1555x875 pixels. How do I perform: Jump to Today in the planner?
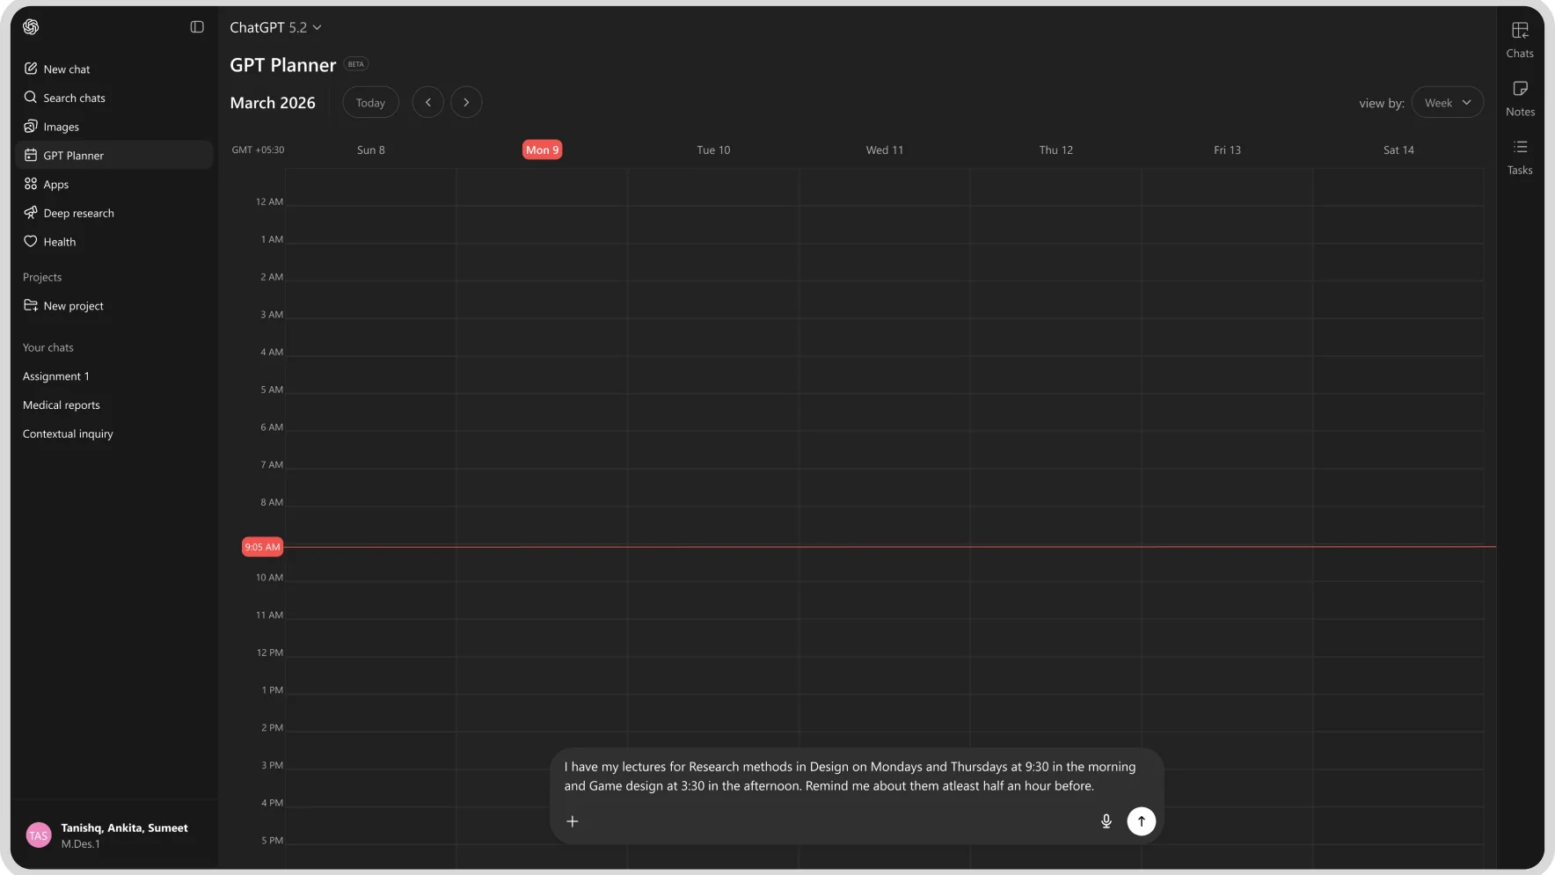pos(370,103)
